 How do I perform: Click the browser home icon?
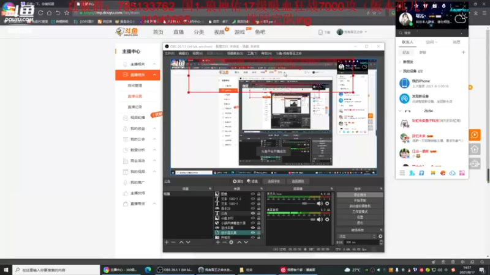pos(50,13)
